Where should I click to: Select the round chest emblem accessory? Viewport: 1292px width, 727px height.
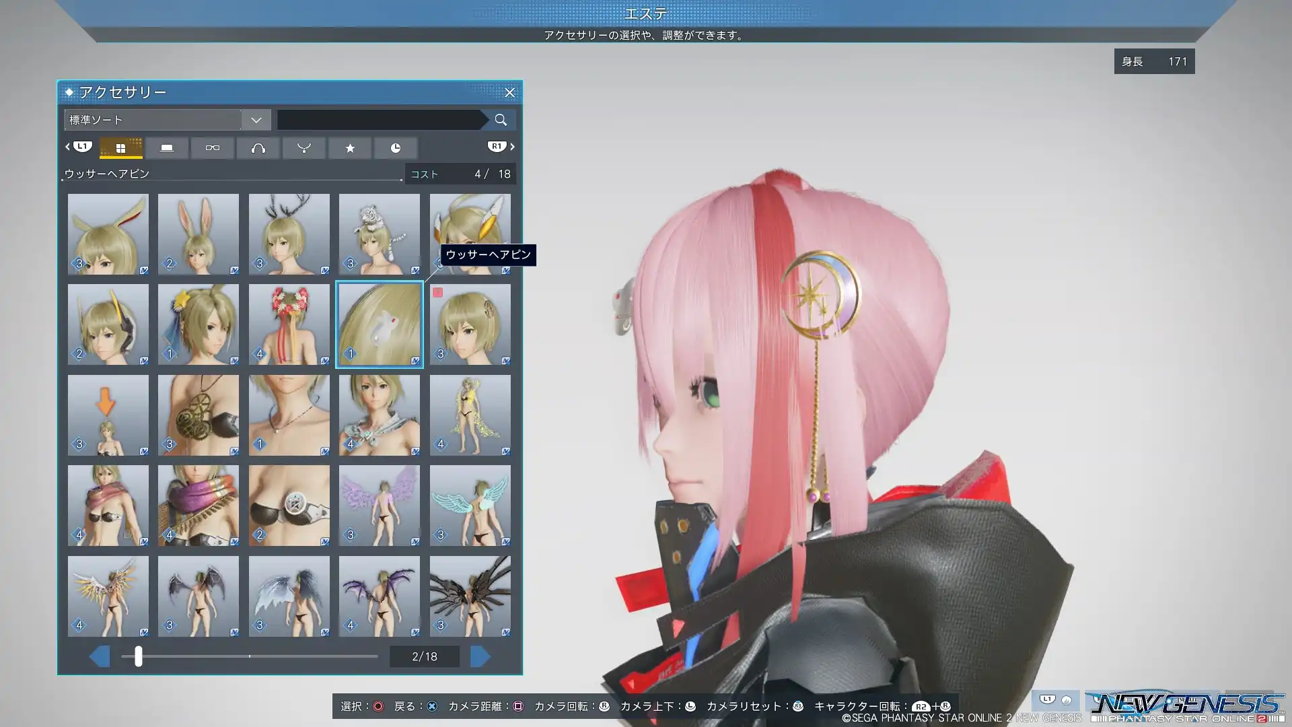pos(289,506)
